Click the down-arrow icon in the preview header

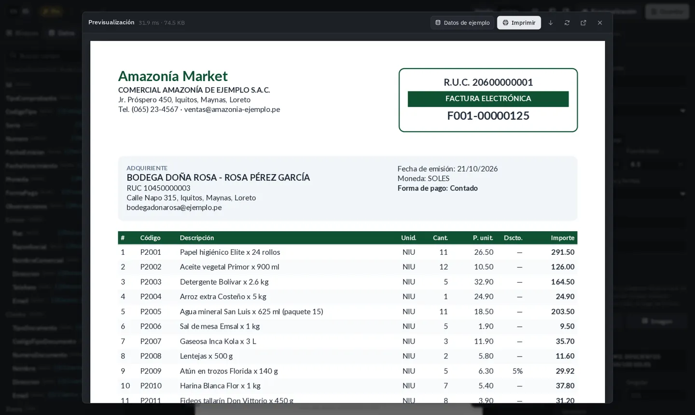coord(551,23)
